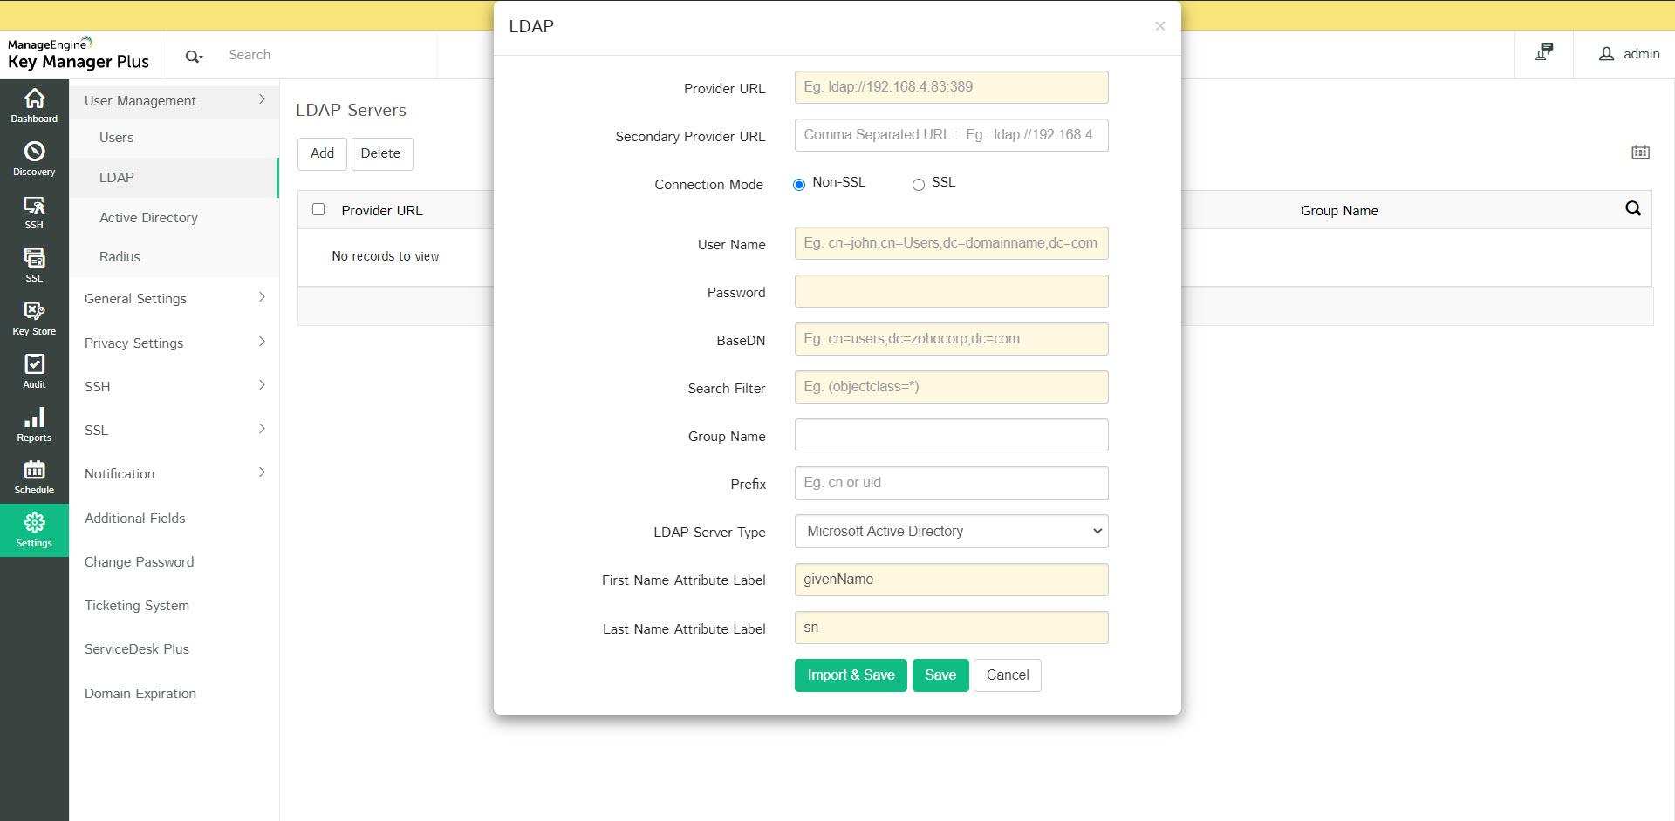Viewport: 1675px width, 821px height.
Task: Focus the BaseDN input field
Action: pyautogui.click(x=951, y=339)
